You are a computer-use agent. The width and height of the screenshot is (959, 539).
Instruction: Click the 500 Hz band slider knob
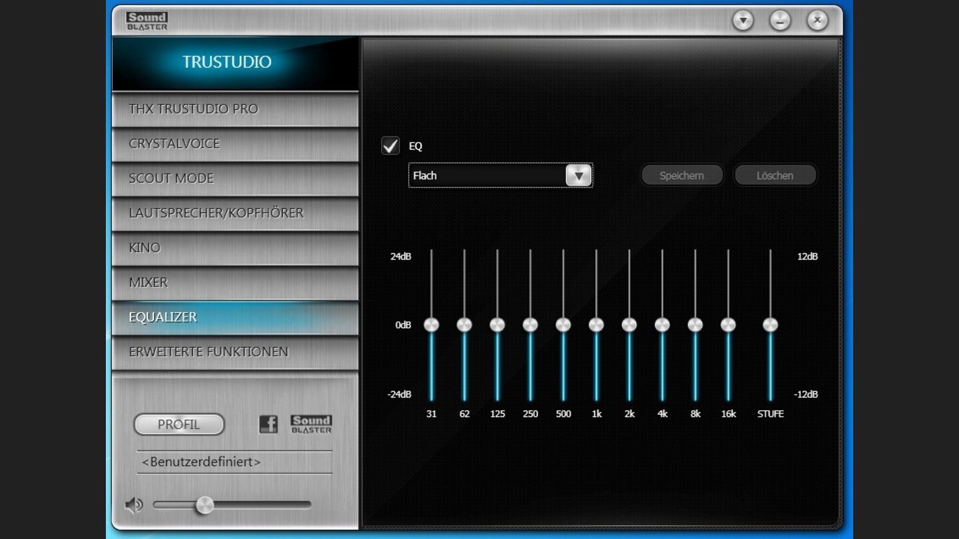(563, 325)
